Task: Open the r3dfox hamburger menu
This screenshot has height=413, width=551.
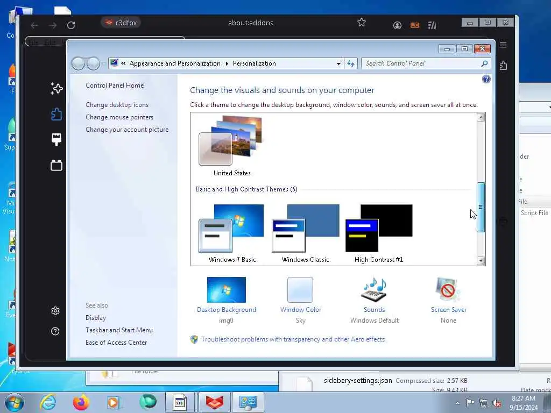Action: [503, 45]
